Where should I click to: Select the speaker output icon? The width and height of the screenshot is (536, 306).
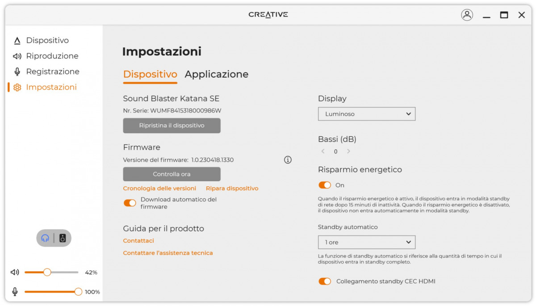coord(63,238)
